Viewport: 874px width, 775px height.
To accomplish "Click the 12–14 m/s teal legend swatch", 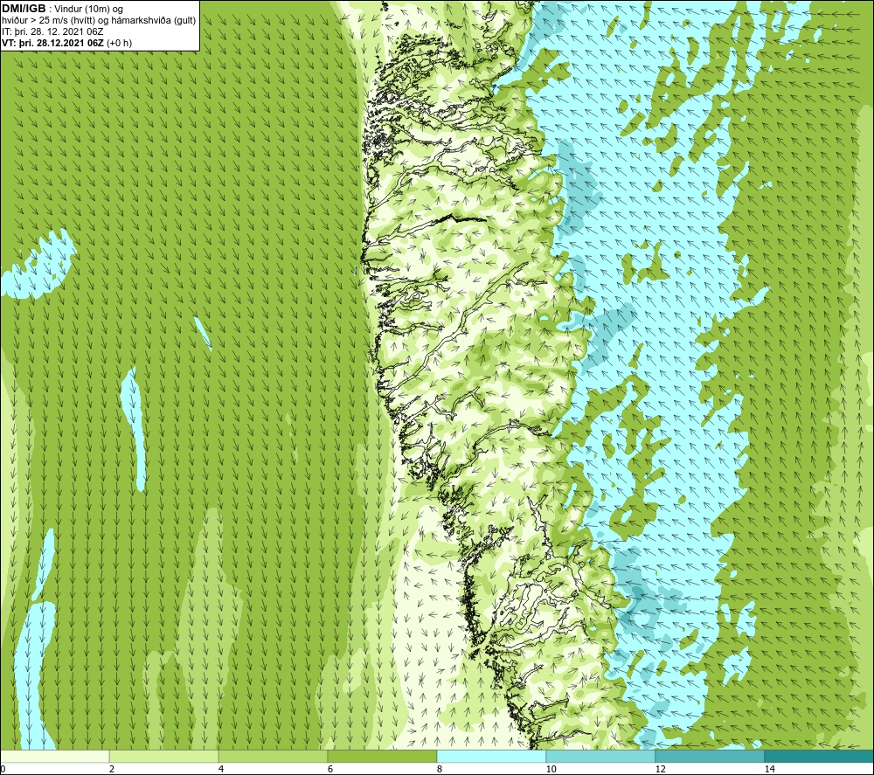I will [x=710, y=757].
